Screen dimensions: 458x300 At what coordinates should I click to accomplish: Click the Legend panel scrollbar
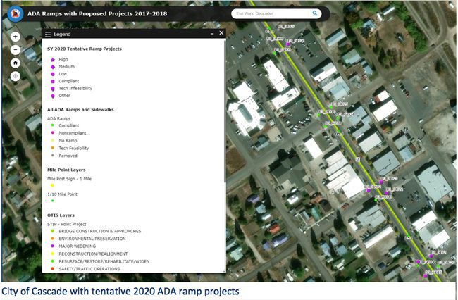pos(225,111)
